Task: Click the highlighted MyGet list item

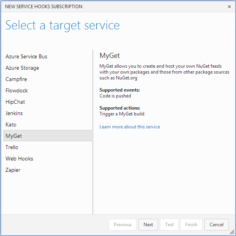Action: tap(47, 136)
